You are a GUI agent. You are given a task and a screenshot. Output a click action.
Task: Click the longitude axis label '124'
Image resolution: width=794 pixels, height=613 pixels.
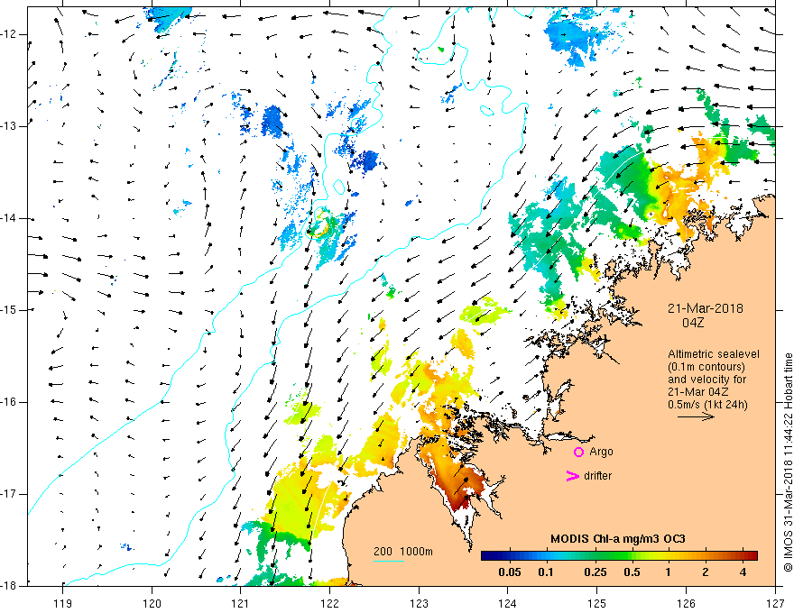pyautogui.click(x=508, y=603)
